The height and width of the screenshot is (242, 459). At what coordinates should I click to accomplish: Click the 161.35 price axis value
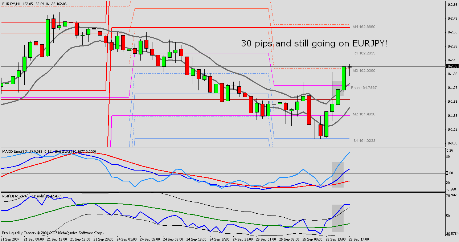coord(452,116)
